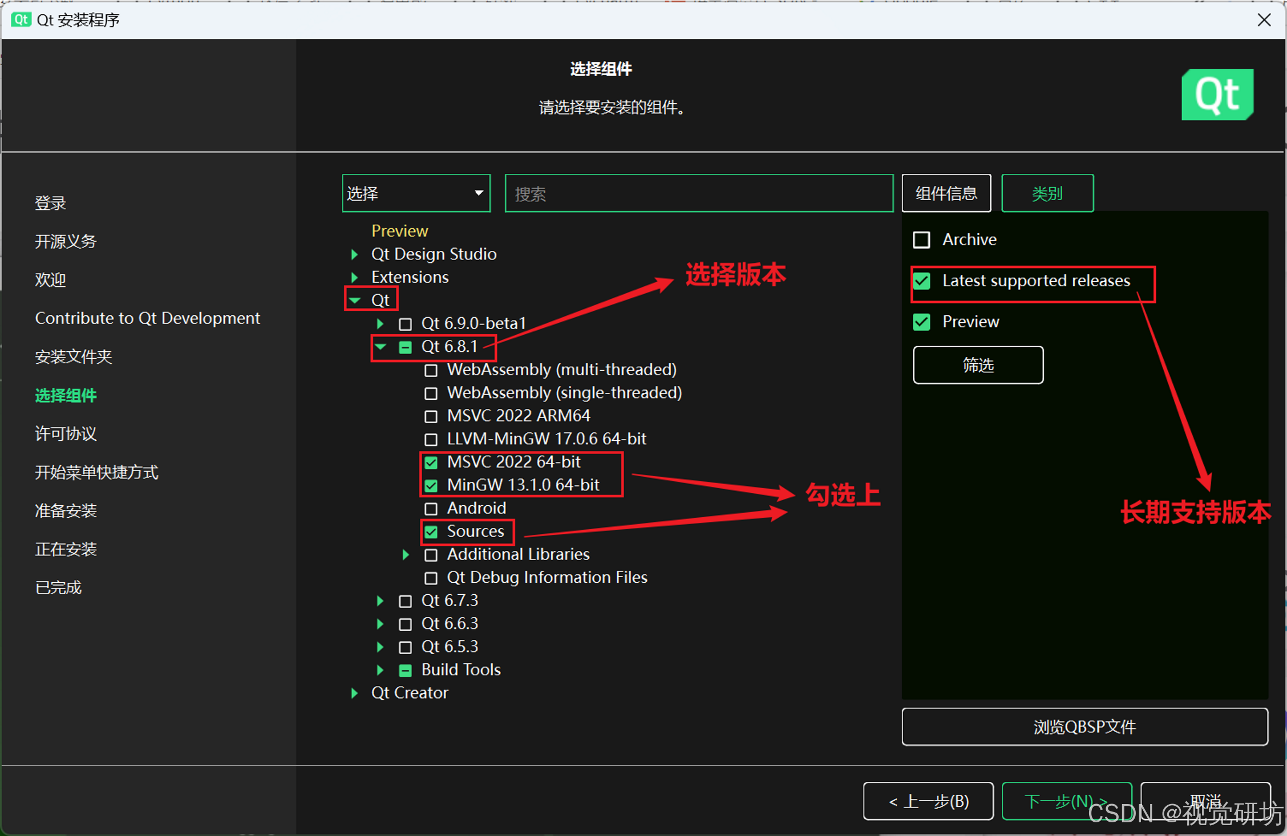Check the Android component box
The width and height of the screenshot is (1287, 836).
click(431, 508)
